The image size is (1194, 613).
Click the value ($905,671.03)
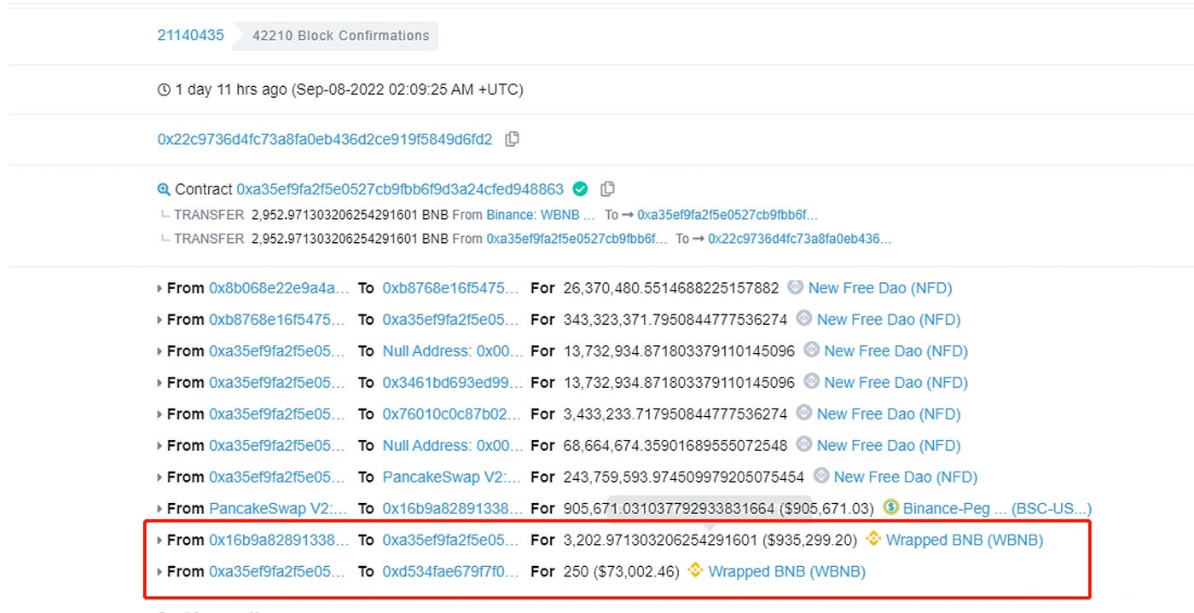pos(826,509)
